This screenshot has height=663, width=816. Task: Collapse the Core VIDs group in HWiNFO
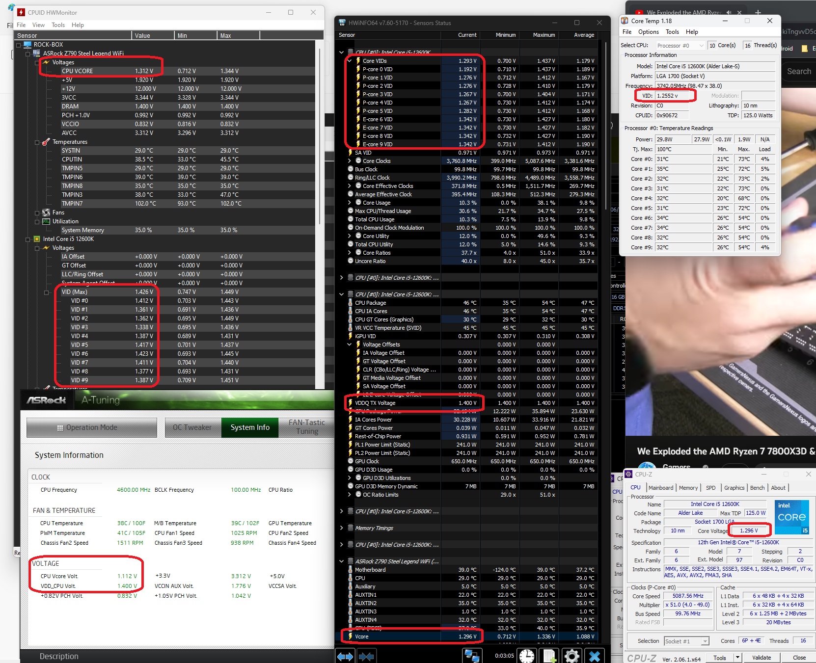(x=350, y=61)
